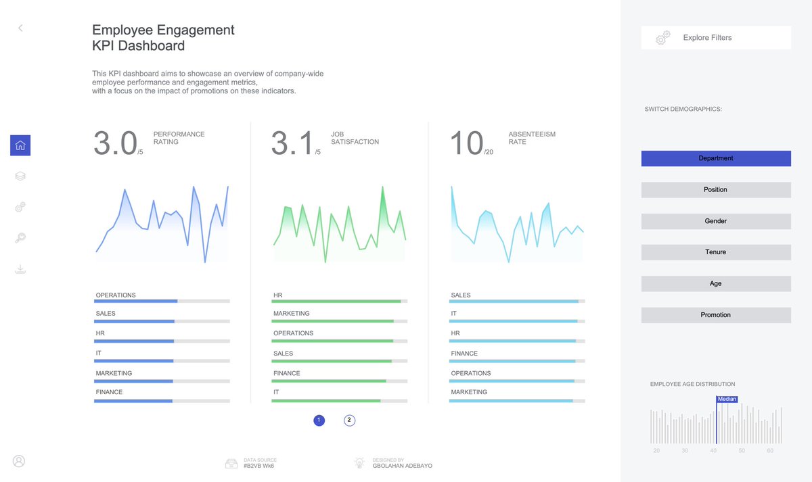Select the GBOLAHAN ADEBAYO designer name
Screen dimensions: 812x482
403,466
